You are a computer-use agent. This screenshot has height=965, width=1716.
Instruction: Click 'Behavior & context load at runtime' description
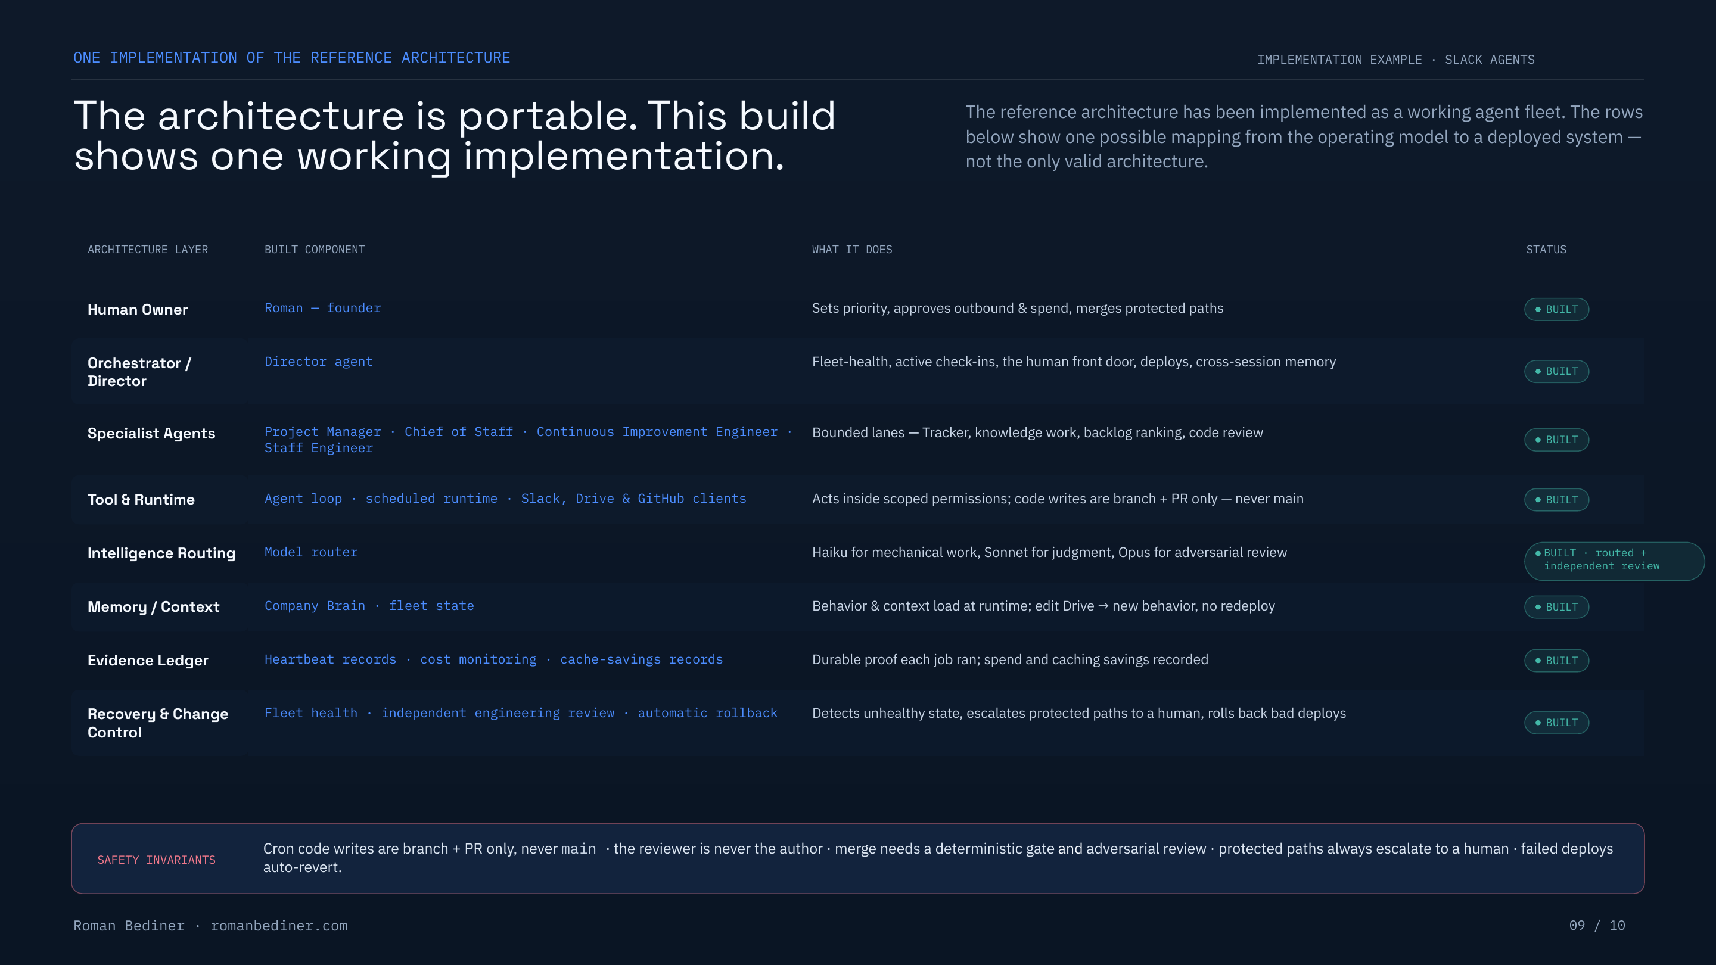pos(1043,606)
